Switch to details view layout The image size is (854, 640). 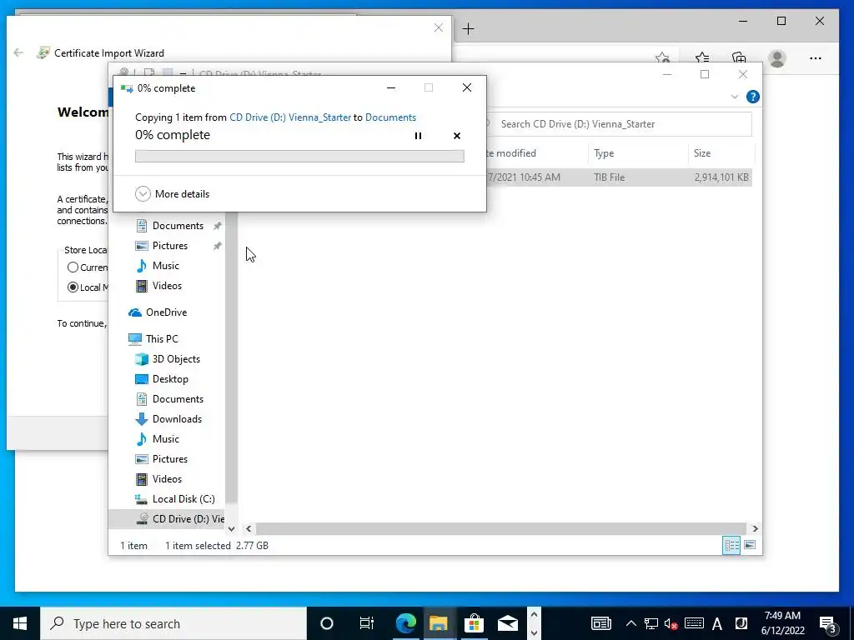pos(731,545)
